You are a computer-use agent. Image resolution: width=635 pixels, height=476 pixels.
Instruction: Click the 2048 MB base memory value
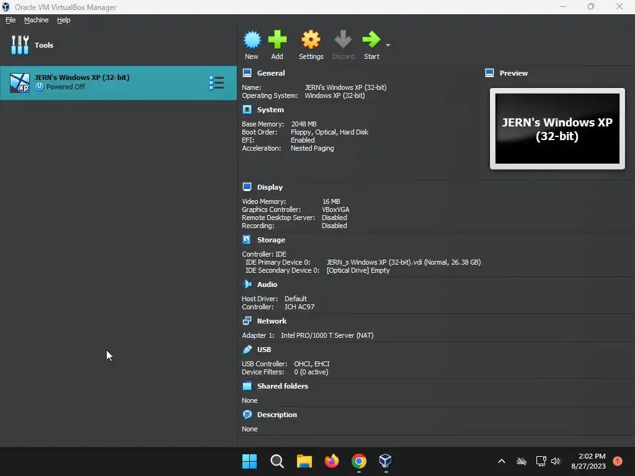point(304,124)
